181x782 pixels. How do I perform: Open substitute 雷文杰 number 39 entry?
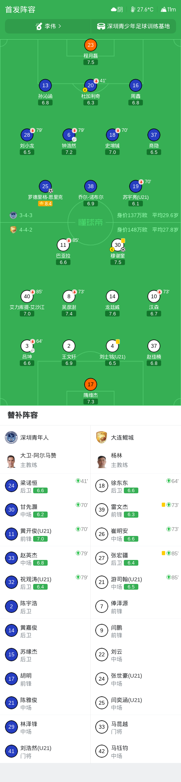[136, 510]
